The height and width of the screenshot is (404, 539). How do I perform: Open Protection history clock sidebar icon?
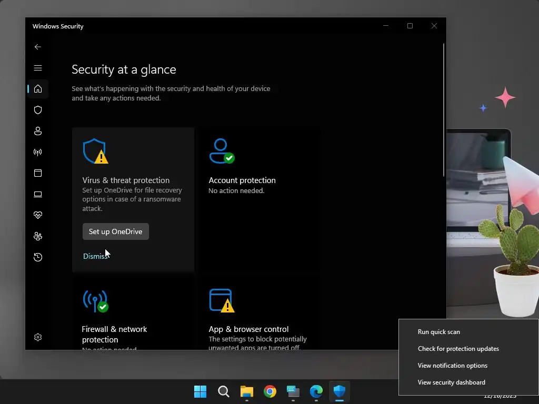tap(38, 257)
